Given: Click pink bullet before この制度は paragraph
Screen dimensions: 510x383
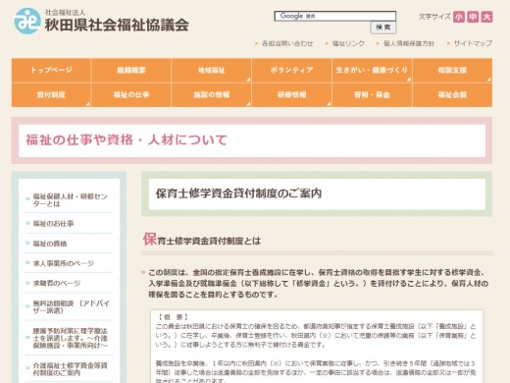Looking at the screenshot, I should pyautogui.click(x=143, y=272).
